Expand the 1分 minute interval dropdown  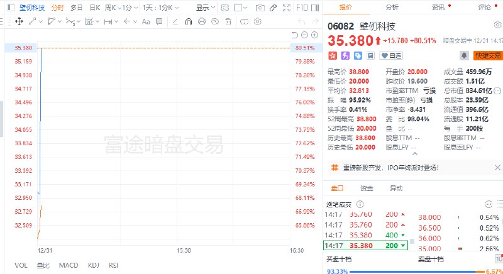click(x=130, y=8)
